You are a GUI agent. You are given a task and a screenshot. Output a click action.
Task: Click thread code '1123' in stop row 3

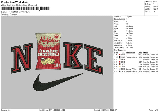point(140,59)
